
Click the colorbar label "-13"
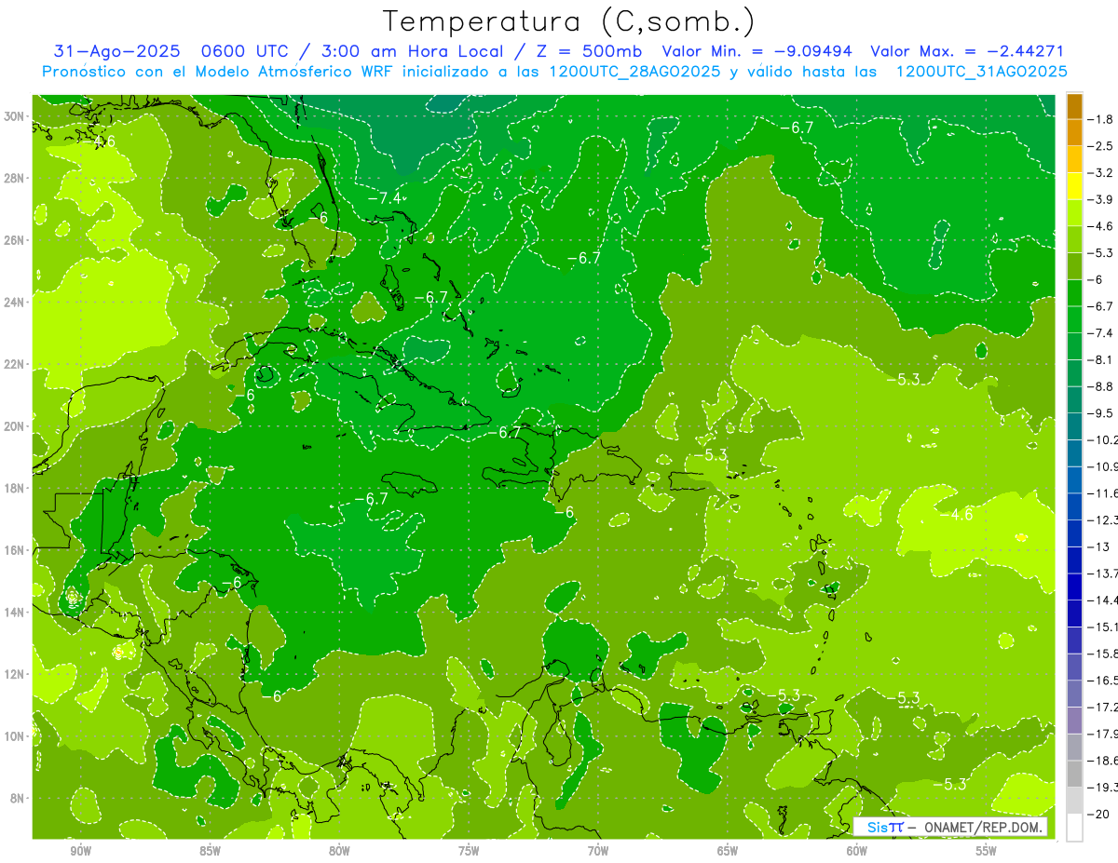(x=1098, y=546)
